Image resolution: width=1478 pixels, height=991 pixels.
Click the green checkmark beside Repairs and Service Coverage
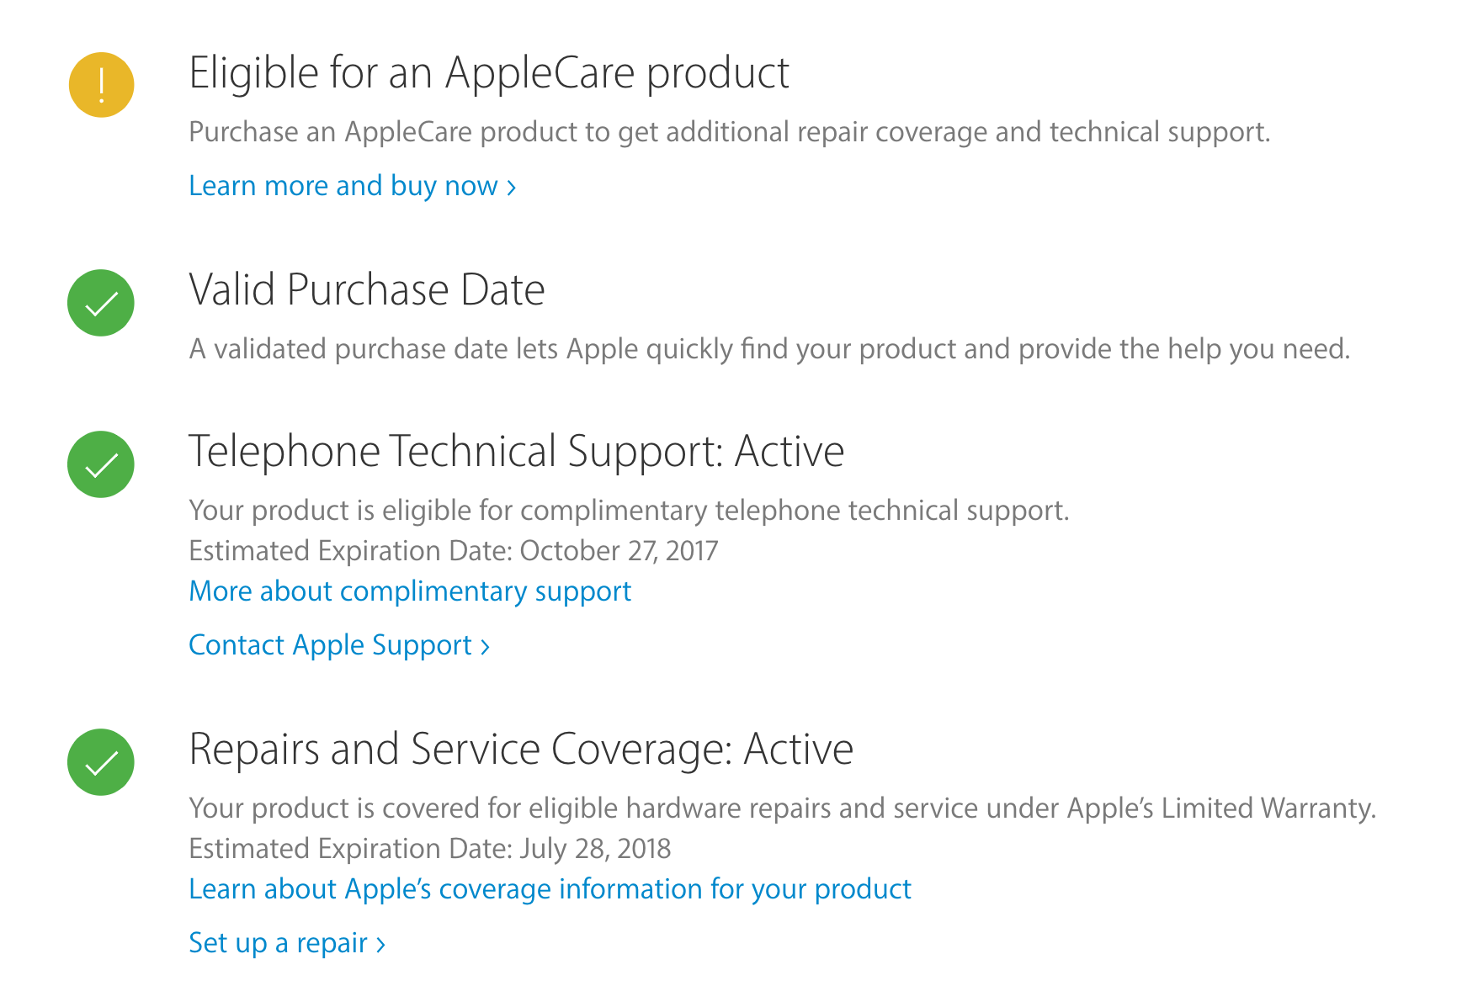[101, 762]
